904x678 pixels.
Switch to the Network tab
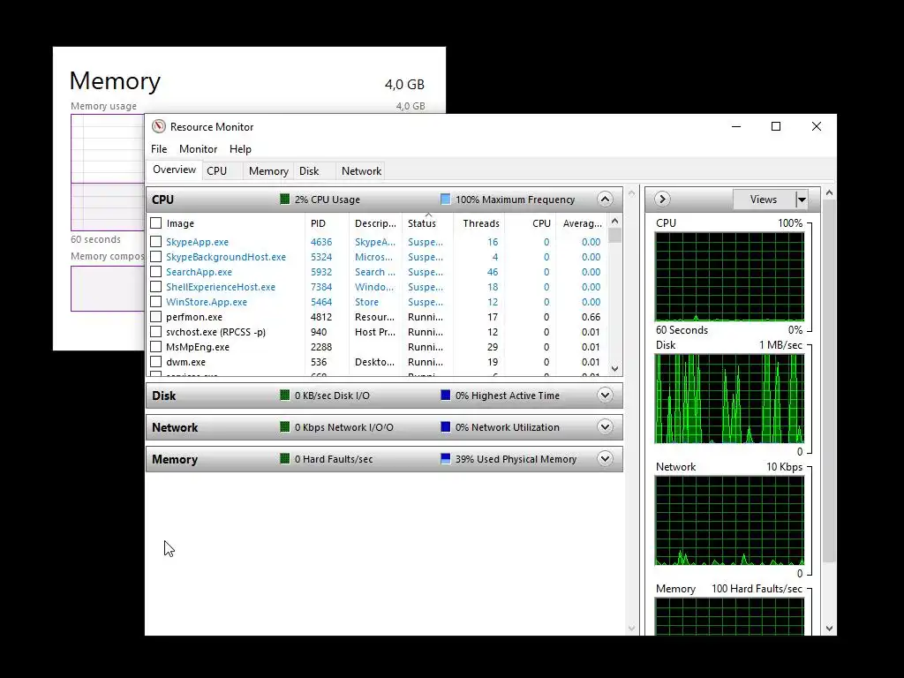(x=361, y=170)
